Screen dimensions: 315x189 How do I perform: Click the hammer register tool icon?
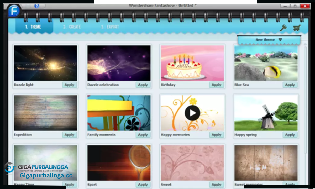click(283, 28)
